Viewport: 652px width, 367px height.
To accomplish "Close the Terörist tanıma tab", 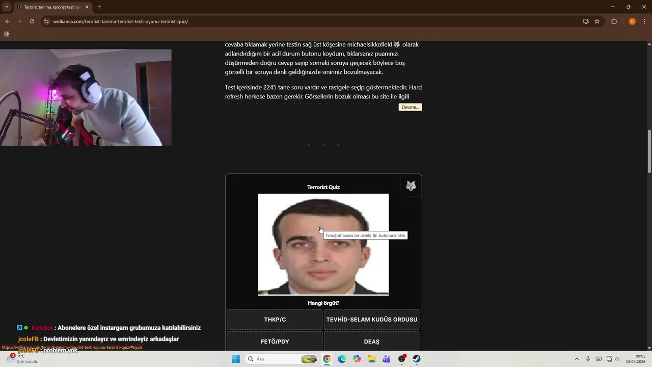I will tap(87, 7).
